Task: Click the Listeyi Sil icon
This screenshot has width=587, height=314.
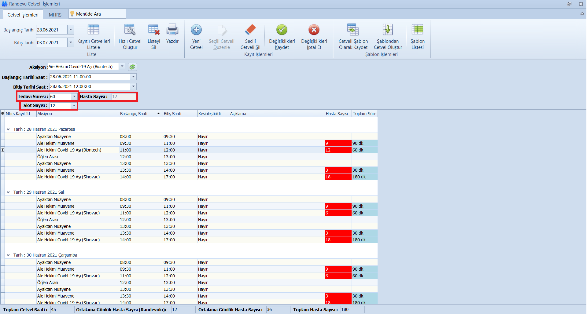Action: [154, 30]
